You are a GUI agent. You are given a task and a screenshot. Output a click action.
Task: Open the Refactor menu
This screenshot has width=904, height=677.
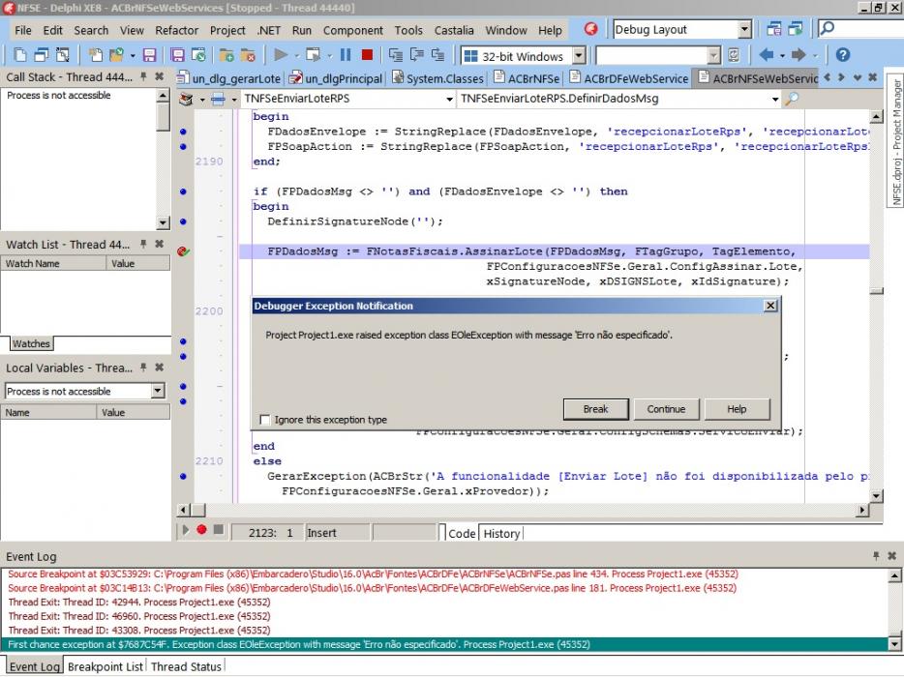point(176,31)
